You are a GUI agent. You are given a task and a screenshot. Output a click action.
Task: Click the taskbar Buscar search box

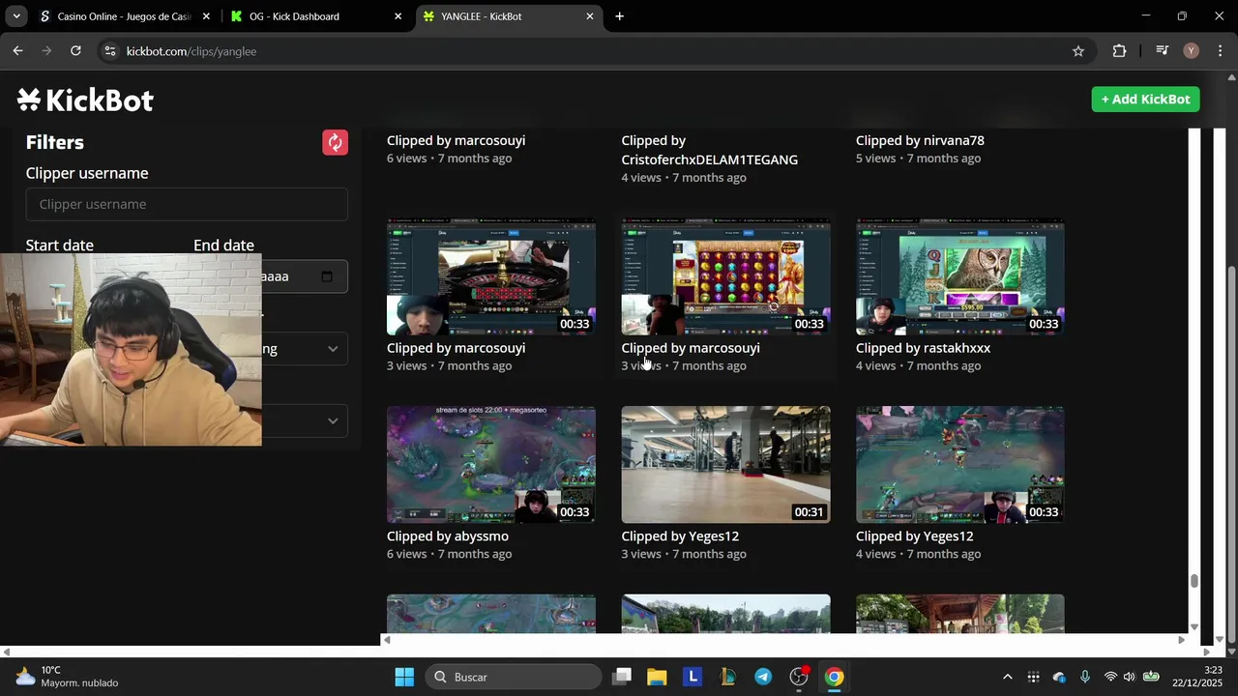514,677
